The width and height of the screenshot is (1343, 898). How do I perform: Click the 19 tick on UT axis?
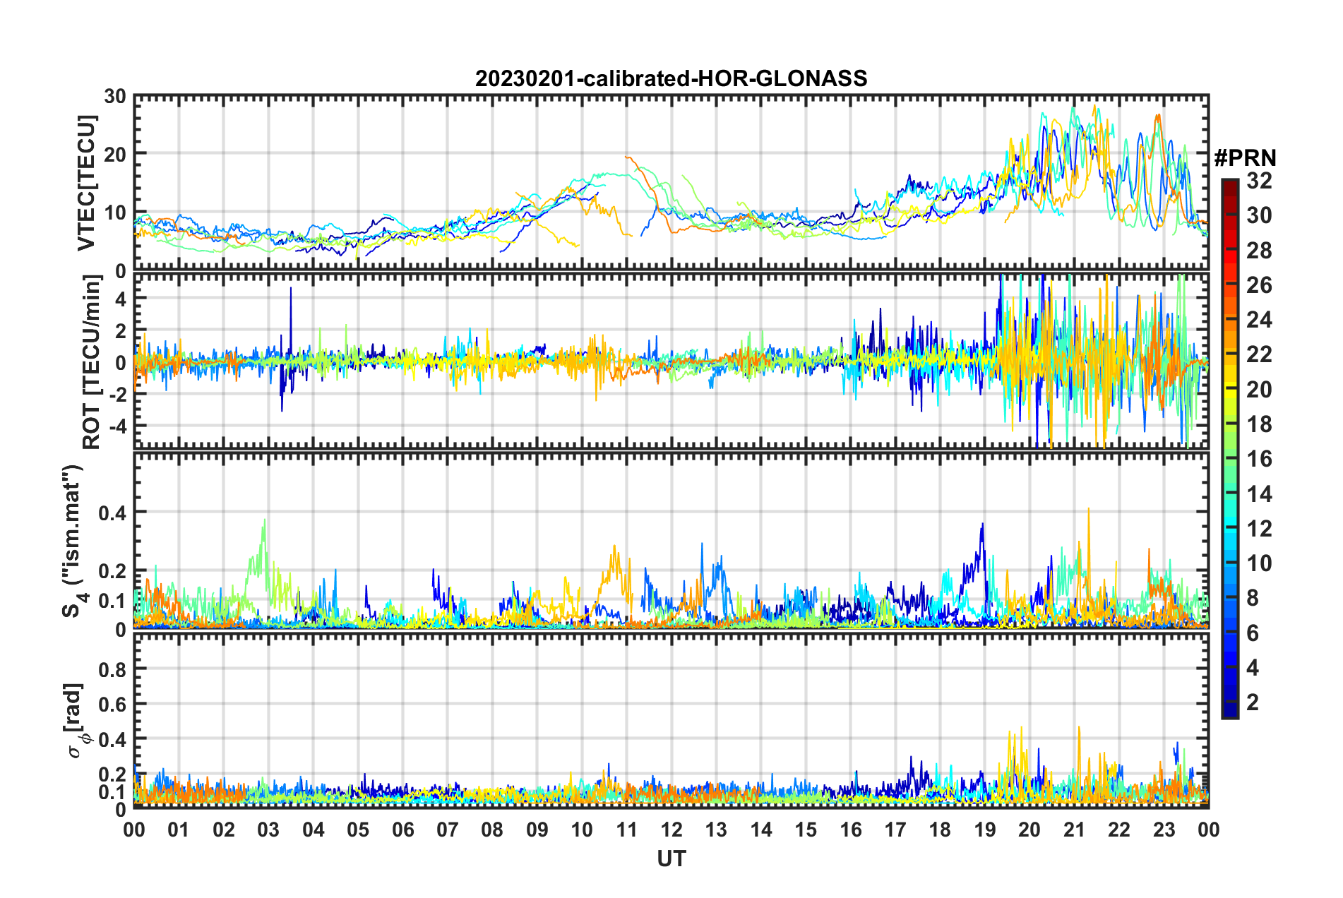[985, 829]
